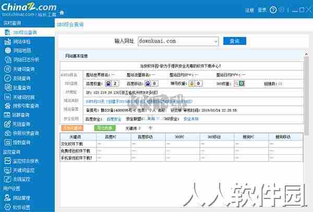This screenshot has height=212, width=313.
Task: Click the round icon right of help
Action: (282, 9)
